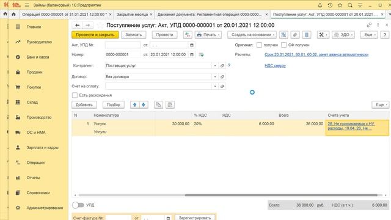Screen dimensions: 391x220
Task: Click the Провести button
Action: tap(164, 35)
